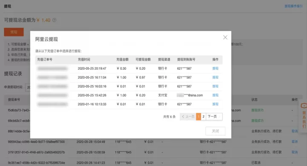Image resolution: width=307 pixels, height=166 pixels.
Task: Select the 充值订单号 column header
Action: tap(45, 59)
